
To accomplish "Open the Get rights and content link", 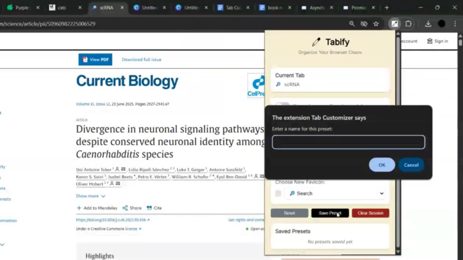I will coord(246,220).
